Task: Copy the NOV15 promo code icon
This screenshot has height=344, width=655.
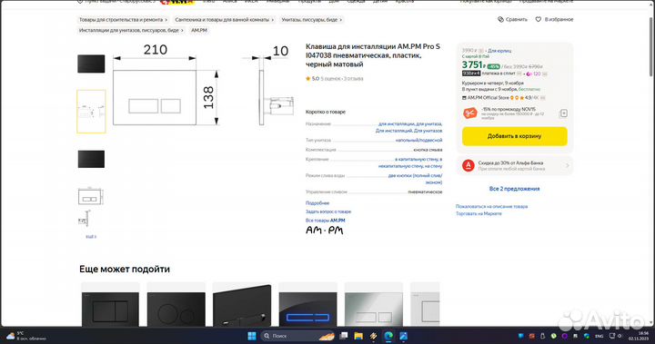Action: point(563,113)
